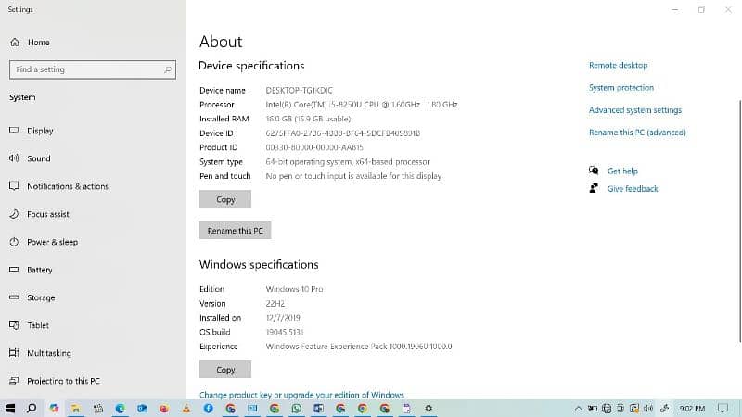Open the Multitasking settings section

point(48,353)
